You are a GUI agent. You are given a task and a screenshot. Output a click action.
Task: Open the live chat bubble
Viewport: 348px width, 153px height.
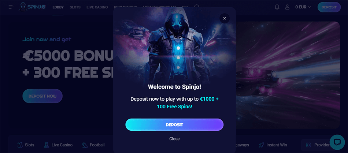[x=337, y=142]
